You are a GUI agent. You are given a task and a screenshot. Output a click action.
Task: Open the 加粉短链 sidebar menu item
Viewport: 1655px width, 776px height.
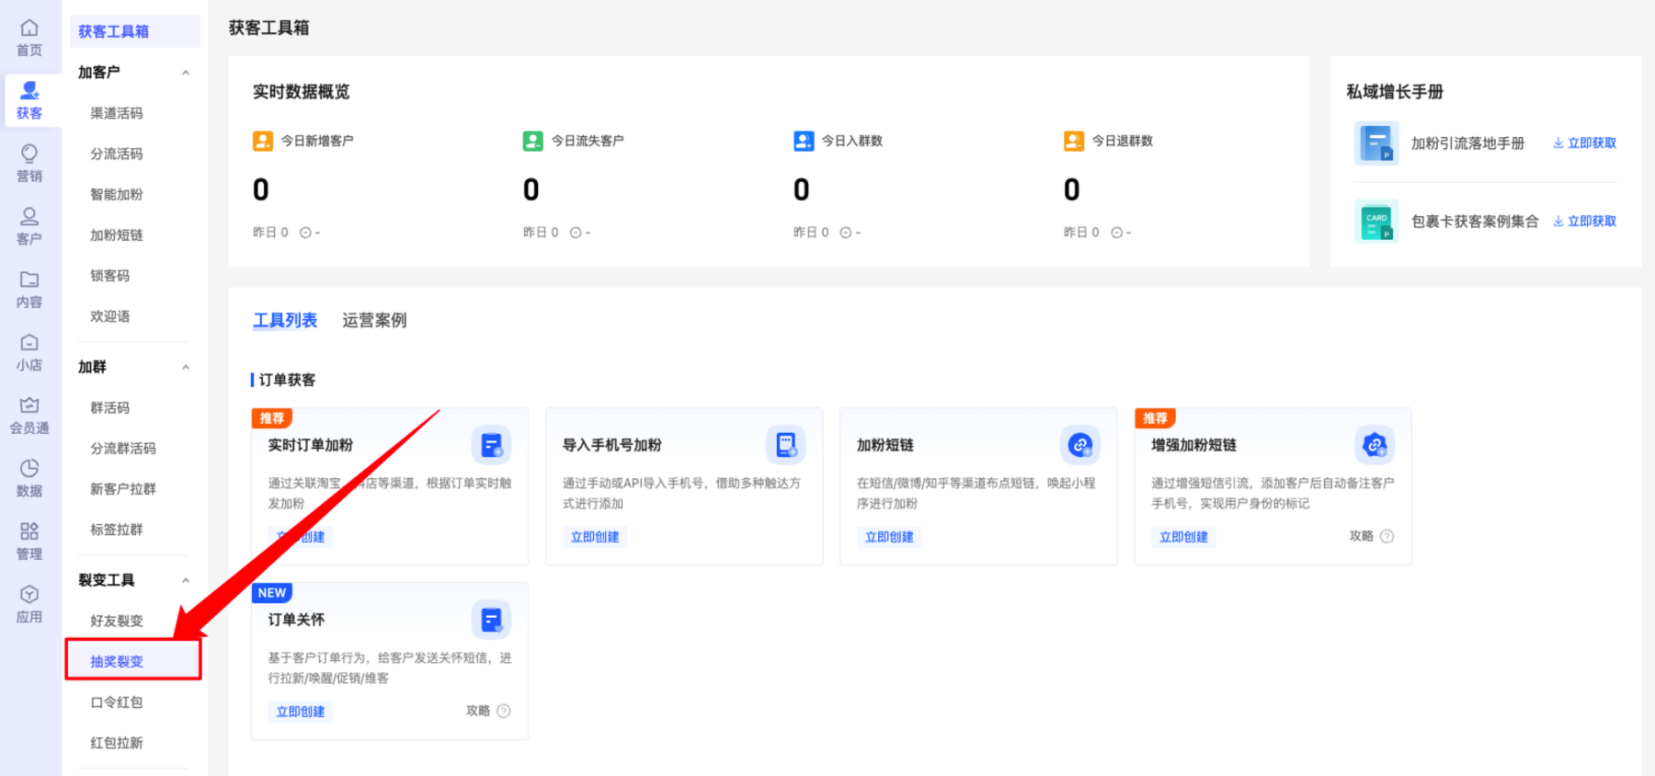pos(117,234)
